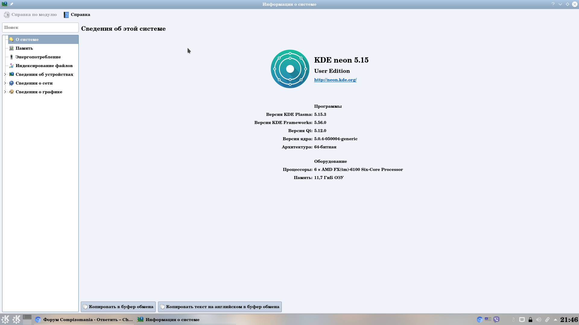Open the volume control tray icon
The image size is (579, 325).
coord(539,320)
